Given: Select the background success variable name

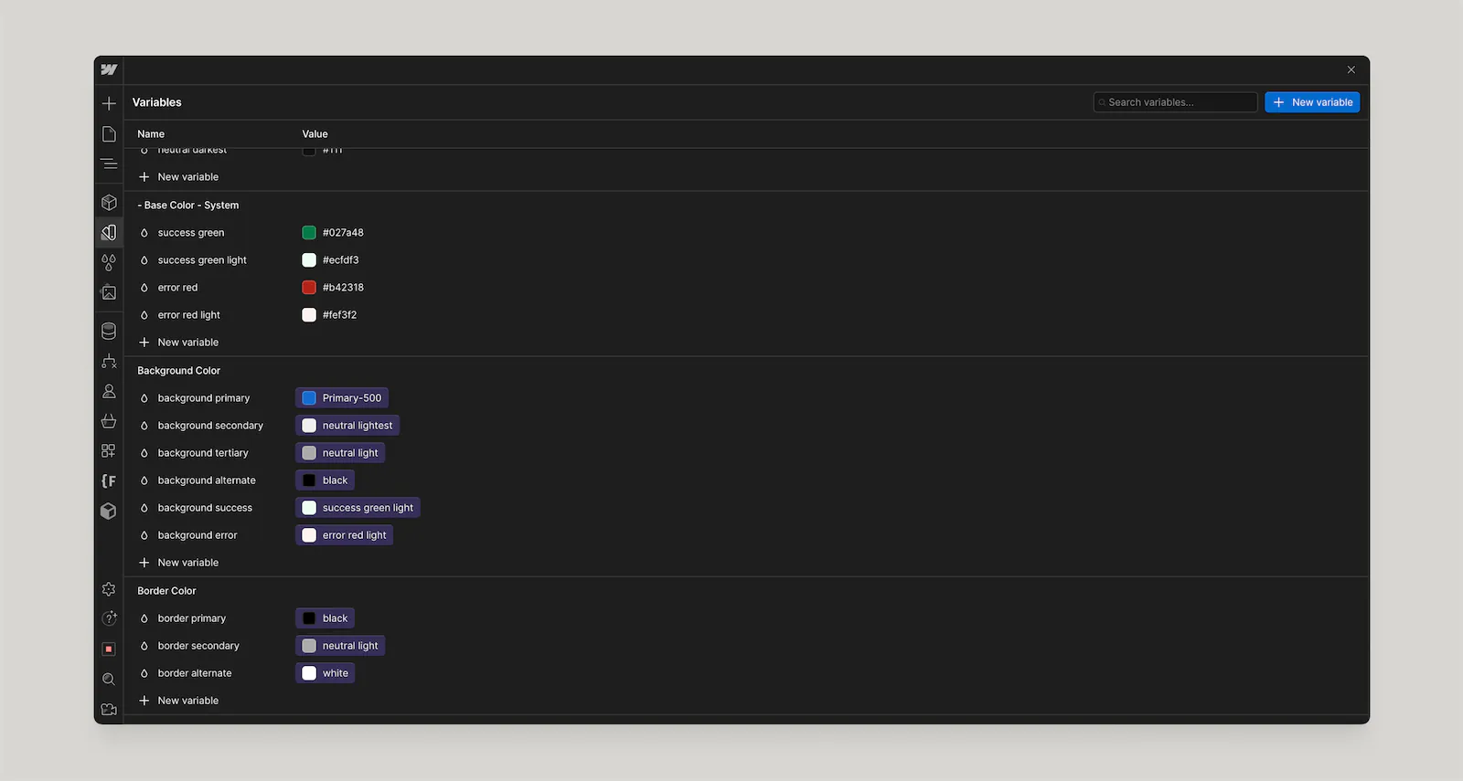Looking at the screenshot, I should click(x=205, y=508).
